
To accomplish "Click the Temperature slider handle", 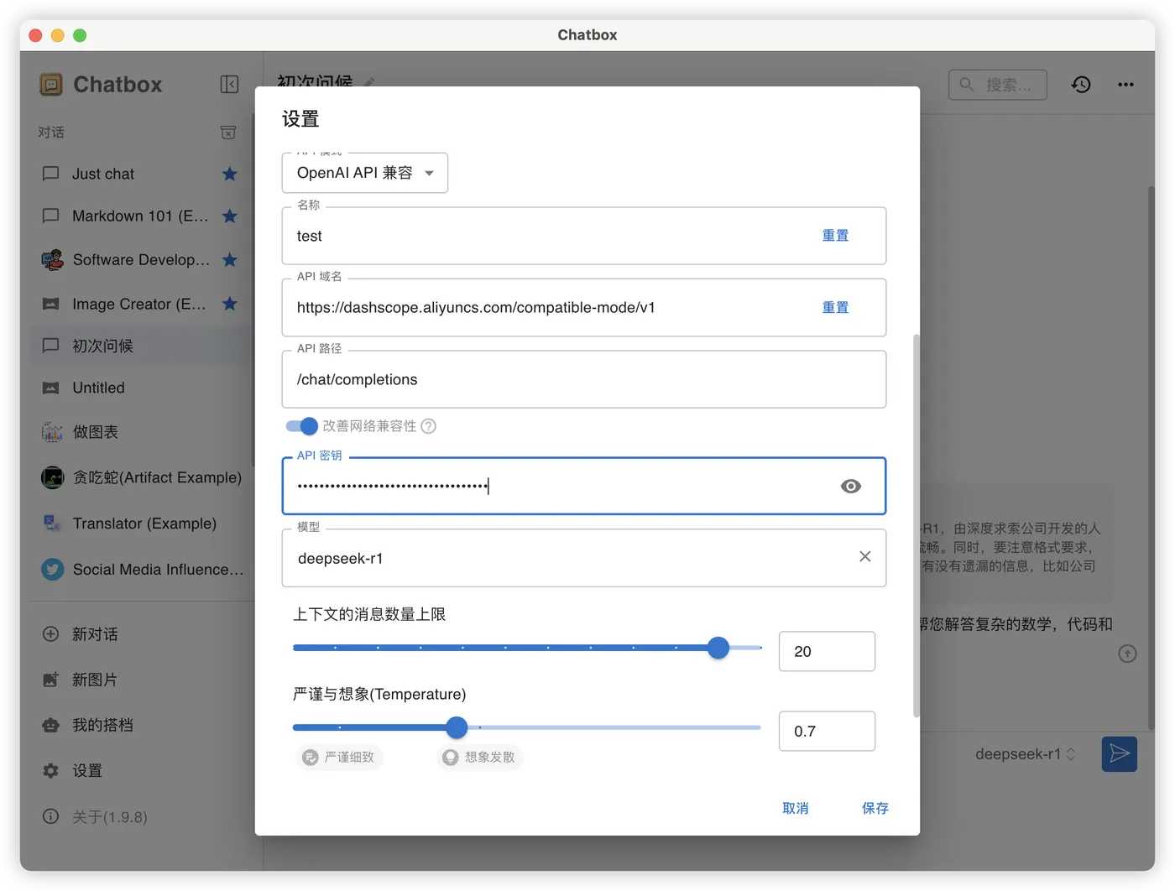I will [x=457, y=727].
